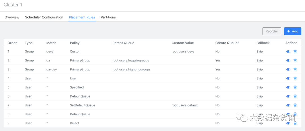The width and height of the screenshot is (305, 131).
Task: Delete the devs group rule in row 1
Action: 295,52
